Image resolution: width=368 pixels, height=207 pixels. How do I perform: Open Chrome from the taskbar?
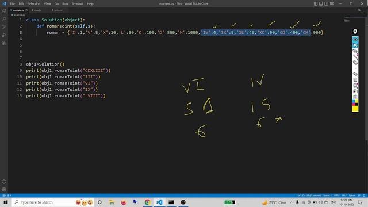[147, 202]
